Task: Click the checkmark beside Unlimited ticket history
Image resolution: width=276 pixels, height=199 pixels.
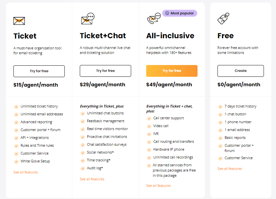Action: (x=16, y=106)
